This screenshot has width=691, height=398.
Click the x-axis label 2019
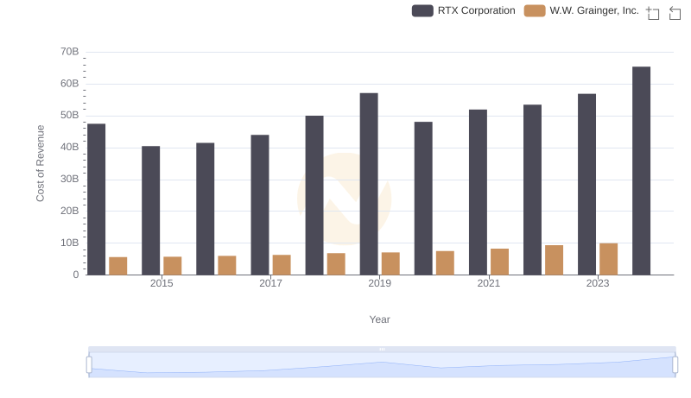pos(380,283)
